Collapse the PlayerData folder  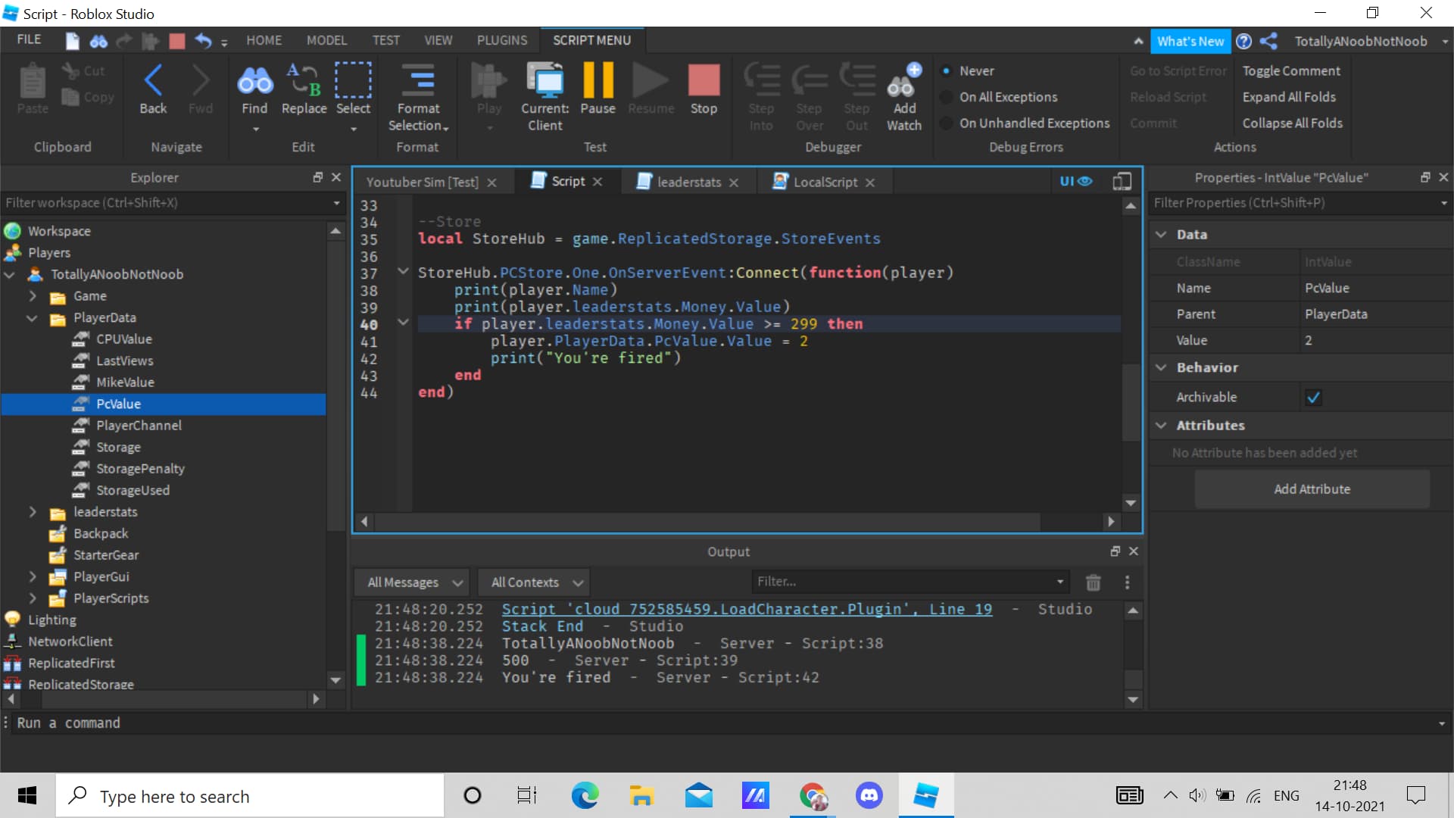[x=33, y=318]
